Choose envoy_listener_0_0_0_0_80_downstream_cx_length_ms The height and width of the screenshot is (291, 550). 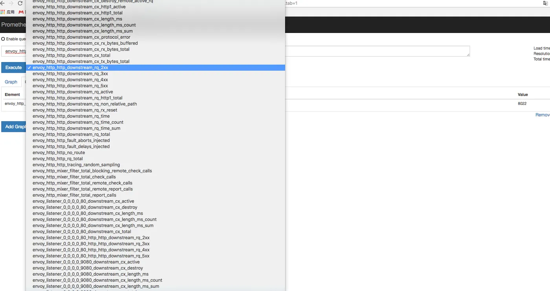point(156,214)
